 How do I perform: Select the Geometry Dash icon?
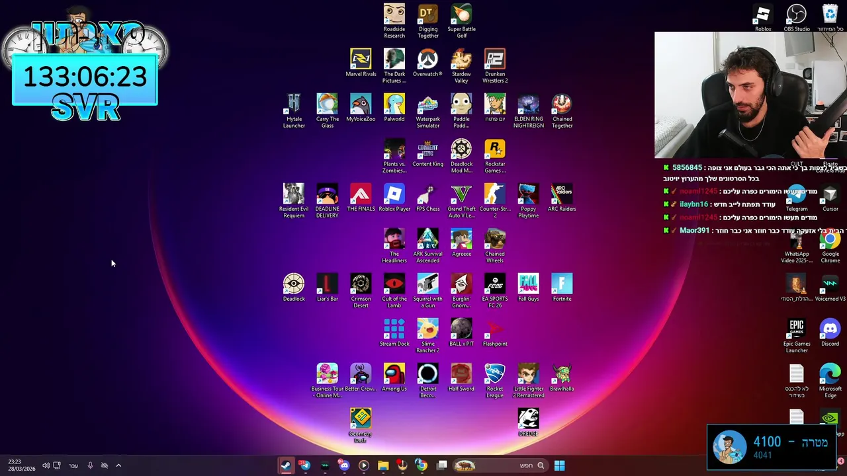click(361, 426)
